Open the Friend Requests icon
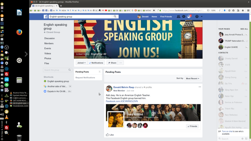 coord(178,16)
